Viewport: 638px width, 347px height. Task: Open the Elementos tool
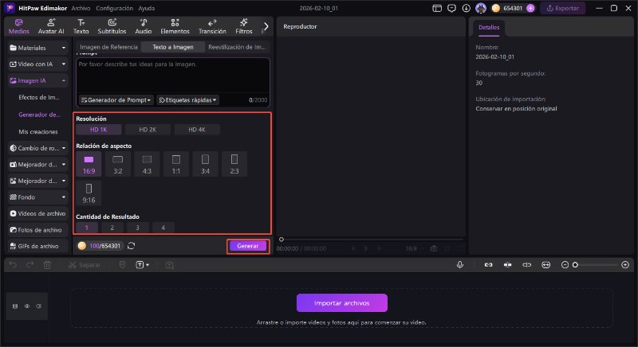click(175, 26)
